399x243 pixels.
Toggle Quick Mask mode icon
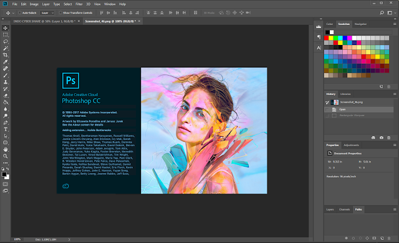click(6, 184)
